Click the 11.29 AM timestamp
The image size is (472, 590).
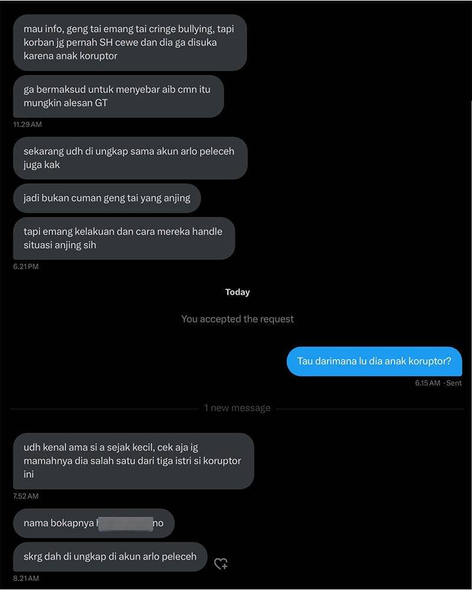[x=28, y=125]
